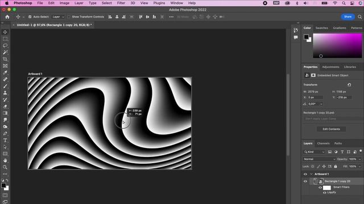Screen dimensions: 364x204
Task: Select the Gradient tool
Action: point(5,113)
